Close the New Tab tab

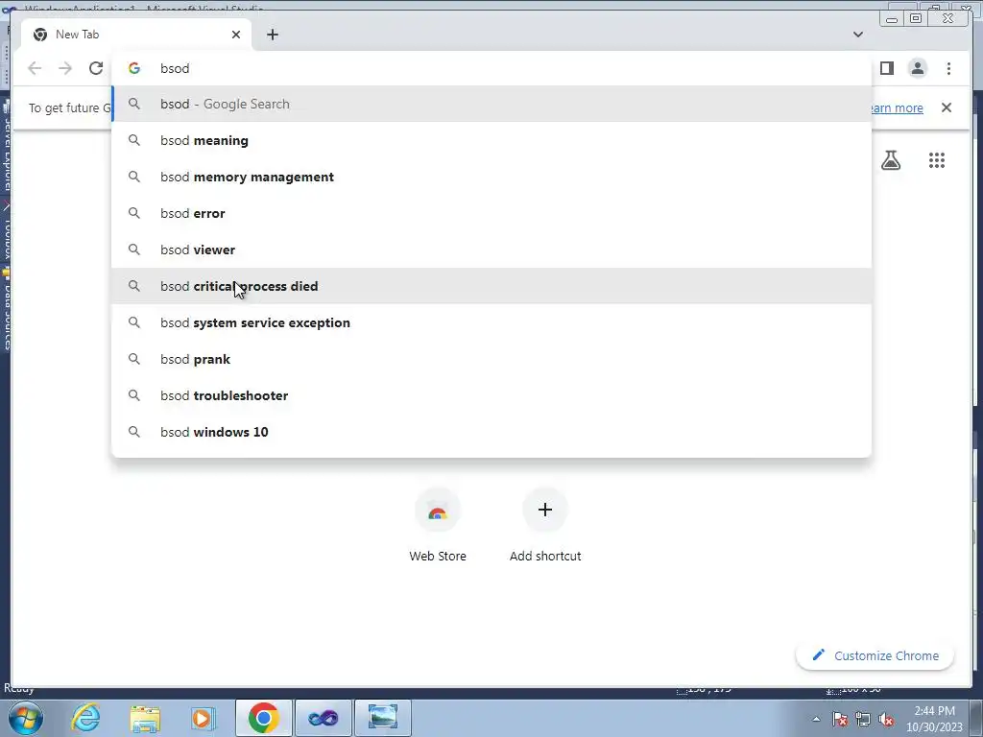(x=236, y=35)
